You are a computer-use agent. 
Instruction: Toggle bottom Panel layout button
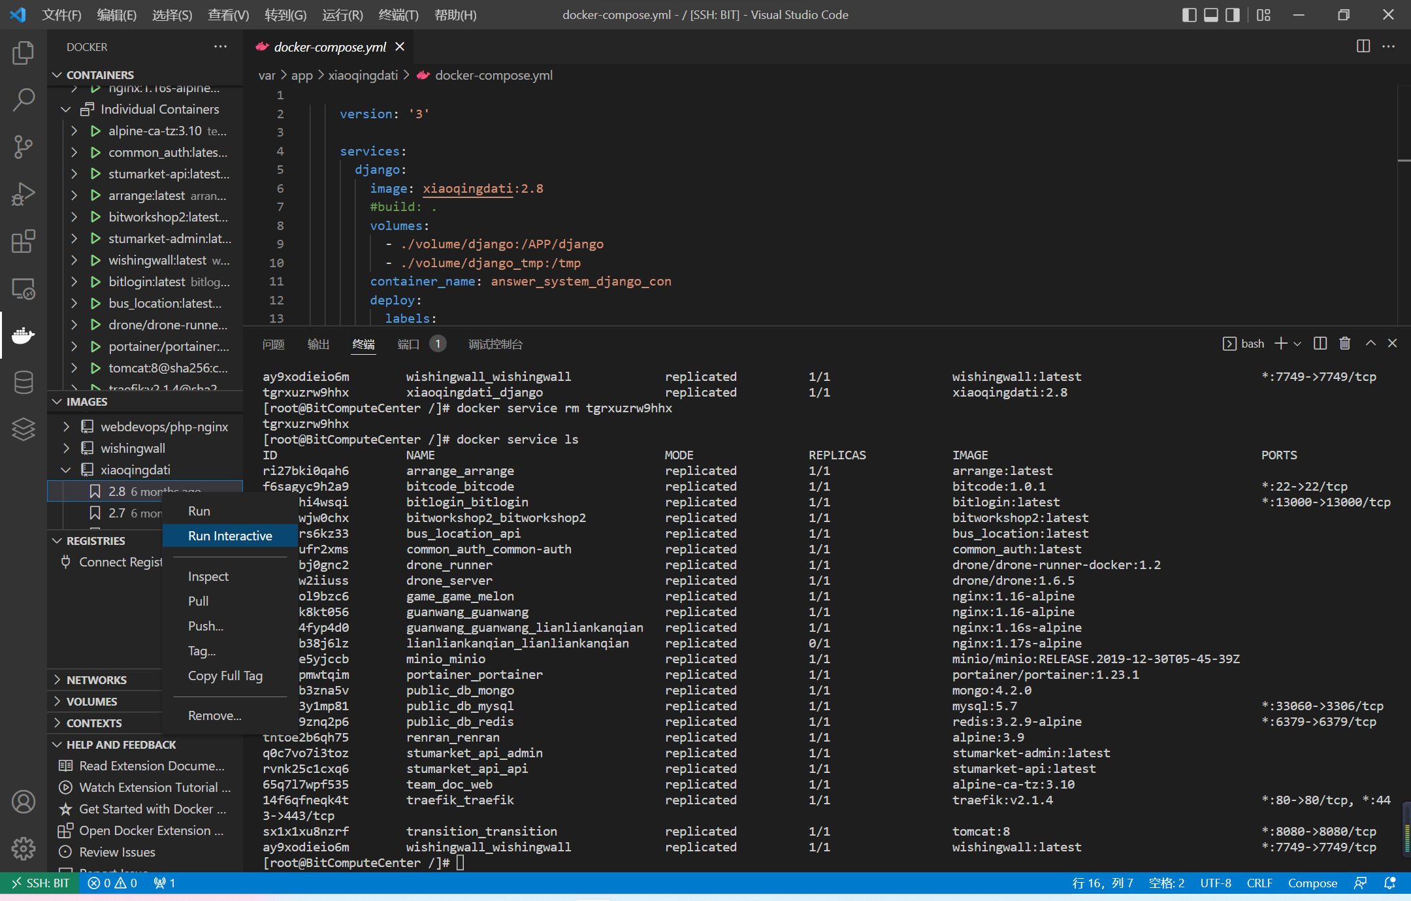(x=1211, y=14)
